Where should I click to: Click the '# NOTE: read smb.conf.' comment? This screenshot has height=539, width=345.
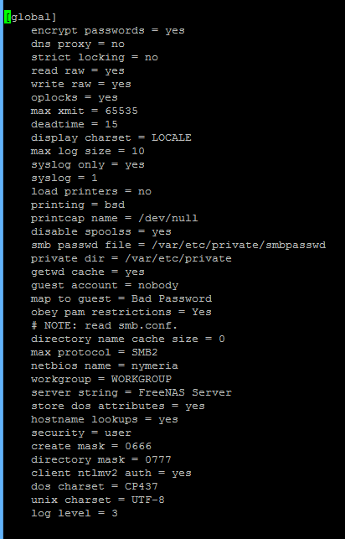[x=105, y=325]
